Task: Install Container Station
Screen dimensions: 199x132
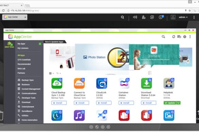Action: [126, 103]
